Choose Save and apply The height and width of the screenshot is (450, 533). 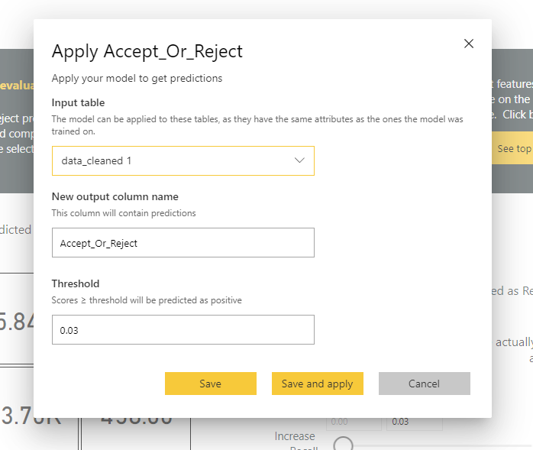coord(317,384)
